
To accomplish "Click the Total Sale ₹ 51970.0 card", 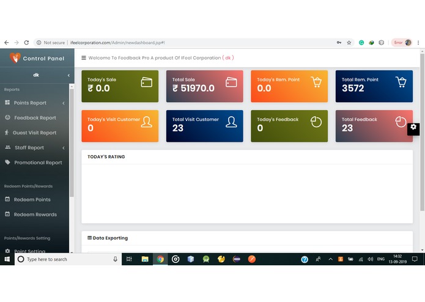I will click(205, 86).
